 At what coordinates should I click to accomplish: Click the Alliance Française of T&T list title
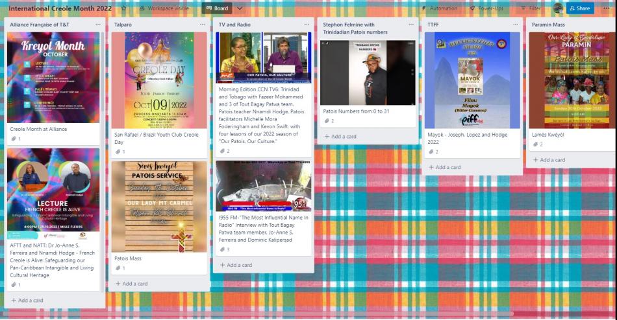(x=40, y=25)
